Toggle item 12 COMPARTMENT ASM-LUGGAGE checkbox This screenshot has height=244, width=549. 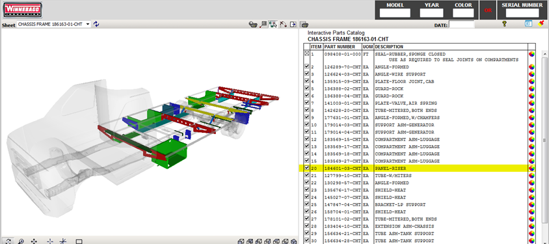pyautogui.click(x=307, y=139)
